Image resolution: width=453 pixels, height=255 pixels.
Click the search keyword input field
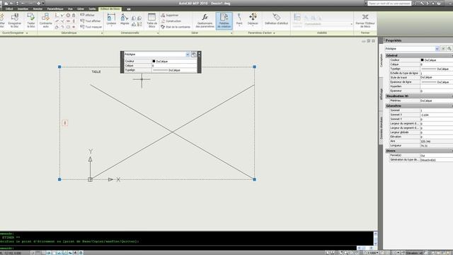[389, 3]
